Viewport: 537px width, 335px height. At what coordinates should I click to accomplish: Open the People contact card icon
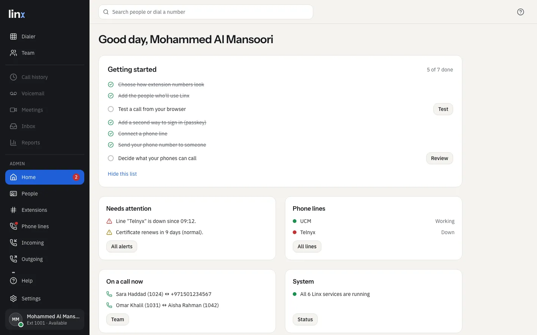pos(13,194)
